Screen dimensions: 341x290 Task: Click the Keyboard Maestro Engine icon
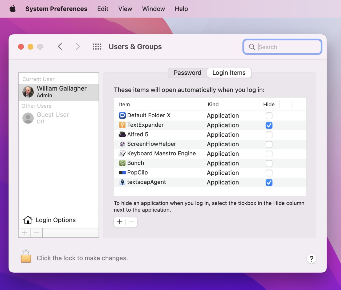(x=122, y=154)
